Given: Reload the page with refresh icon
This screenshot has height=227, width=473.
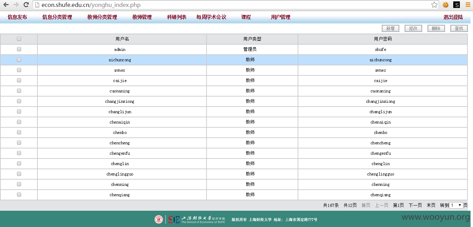Looking at the screenshot, I should [x=26, y=5].
